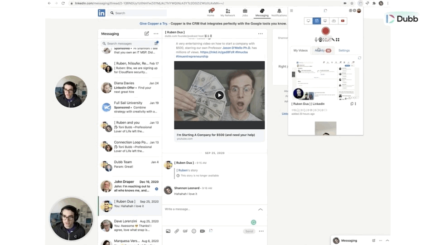This screenshot has height=245, width=435.
Task: Open Messaging list more options menu
Action: click(x=156, y=34)
